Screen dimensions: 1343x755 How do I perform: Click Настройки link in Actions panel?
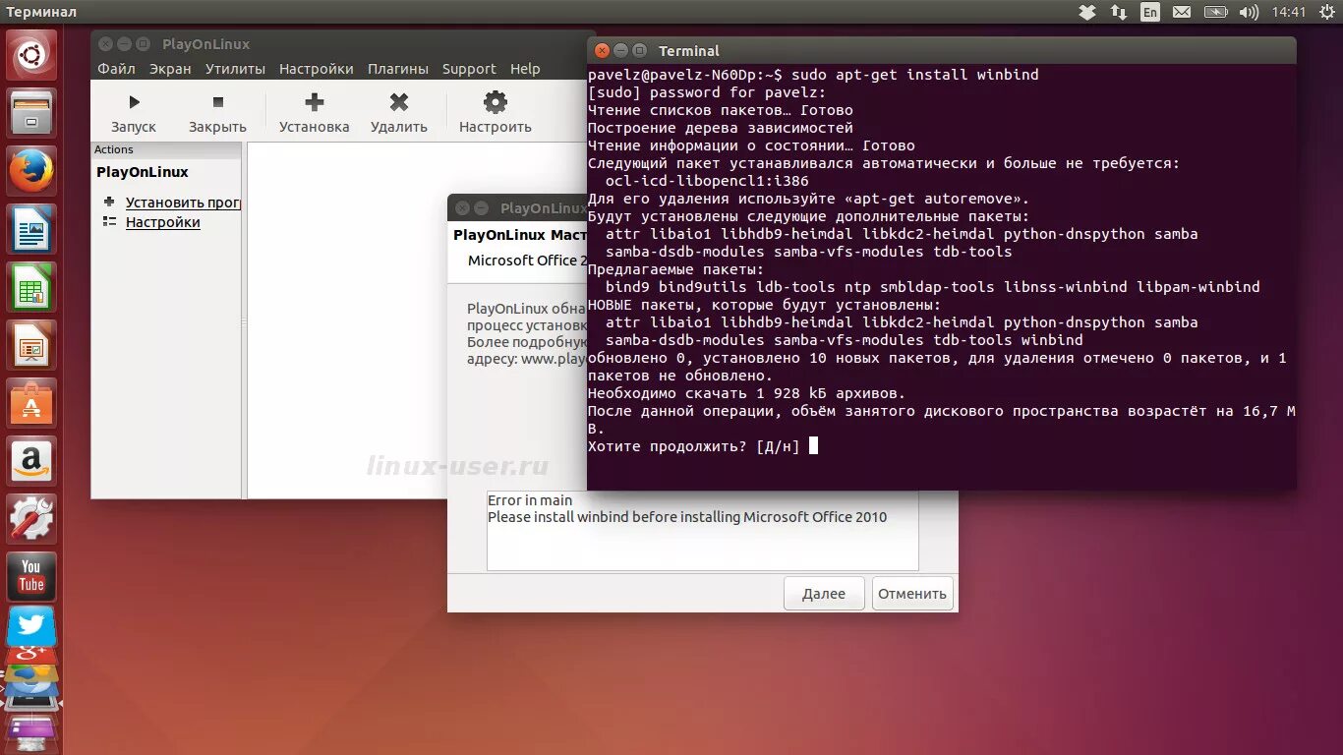pos(162,222)
